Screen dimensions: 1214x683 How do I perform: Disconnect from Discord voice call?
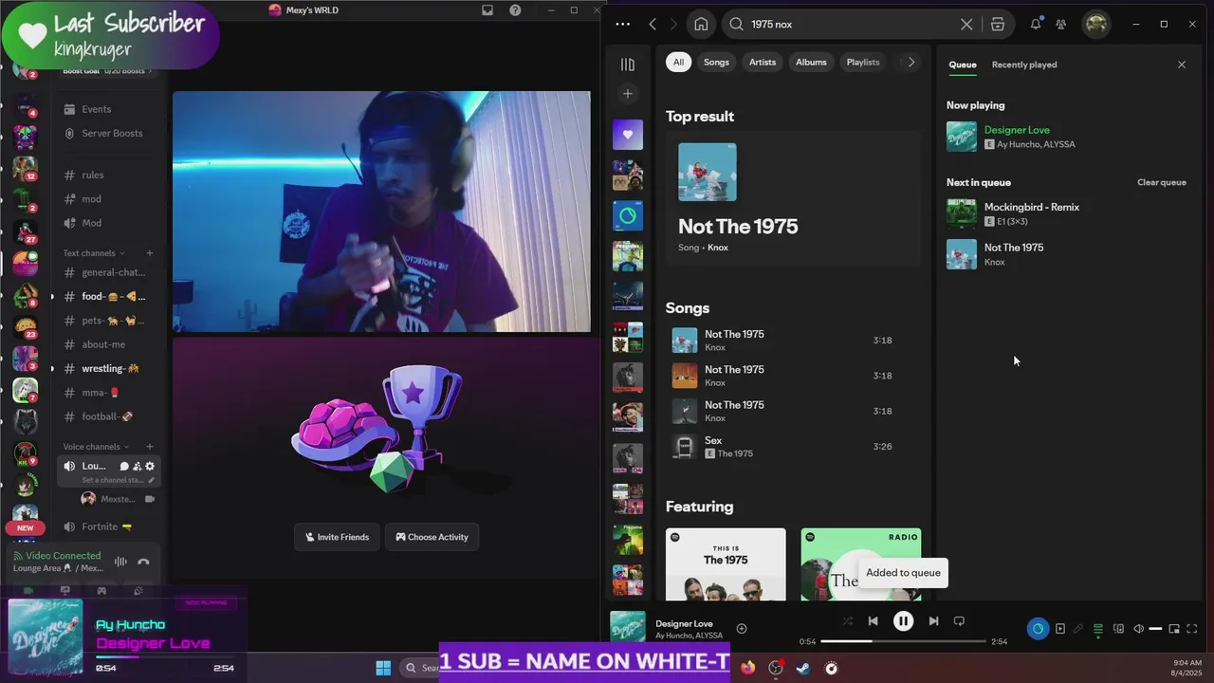tap(143, 562)
